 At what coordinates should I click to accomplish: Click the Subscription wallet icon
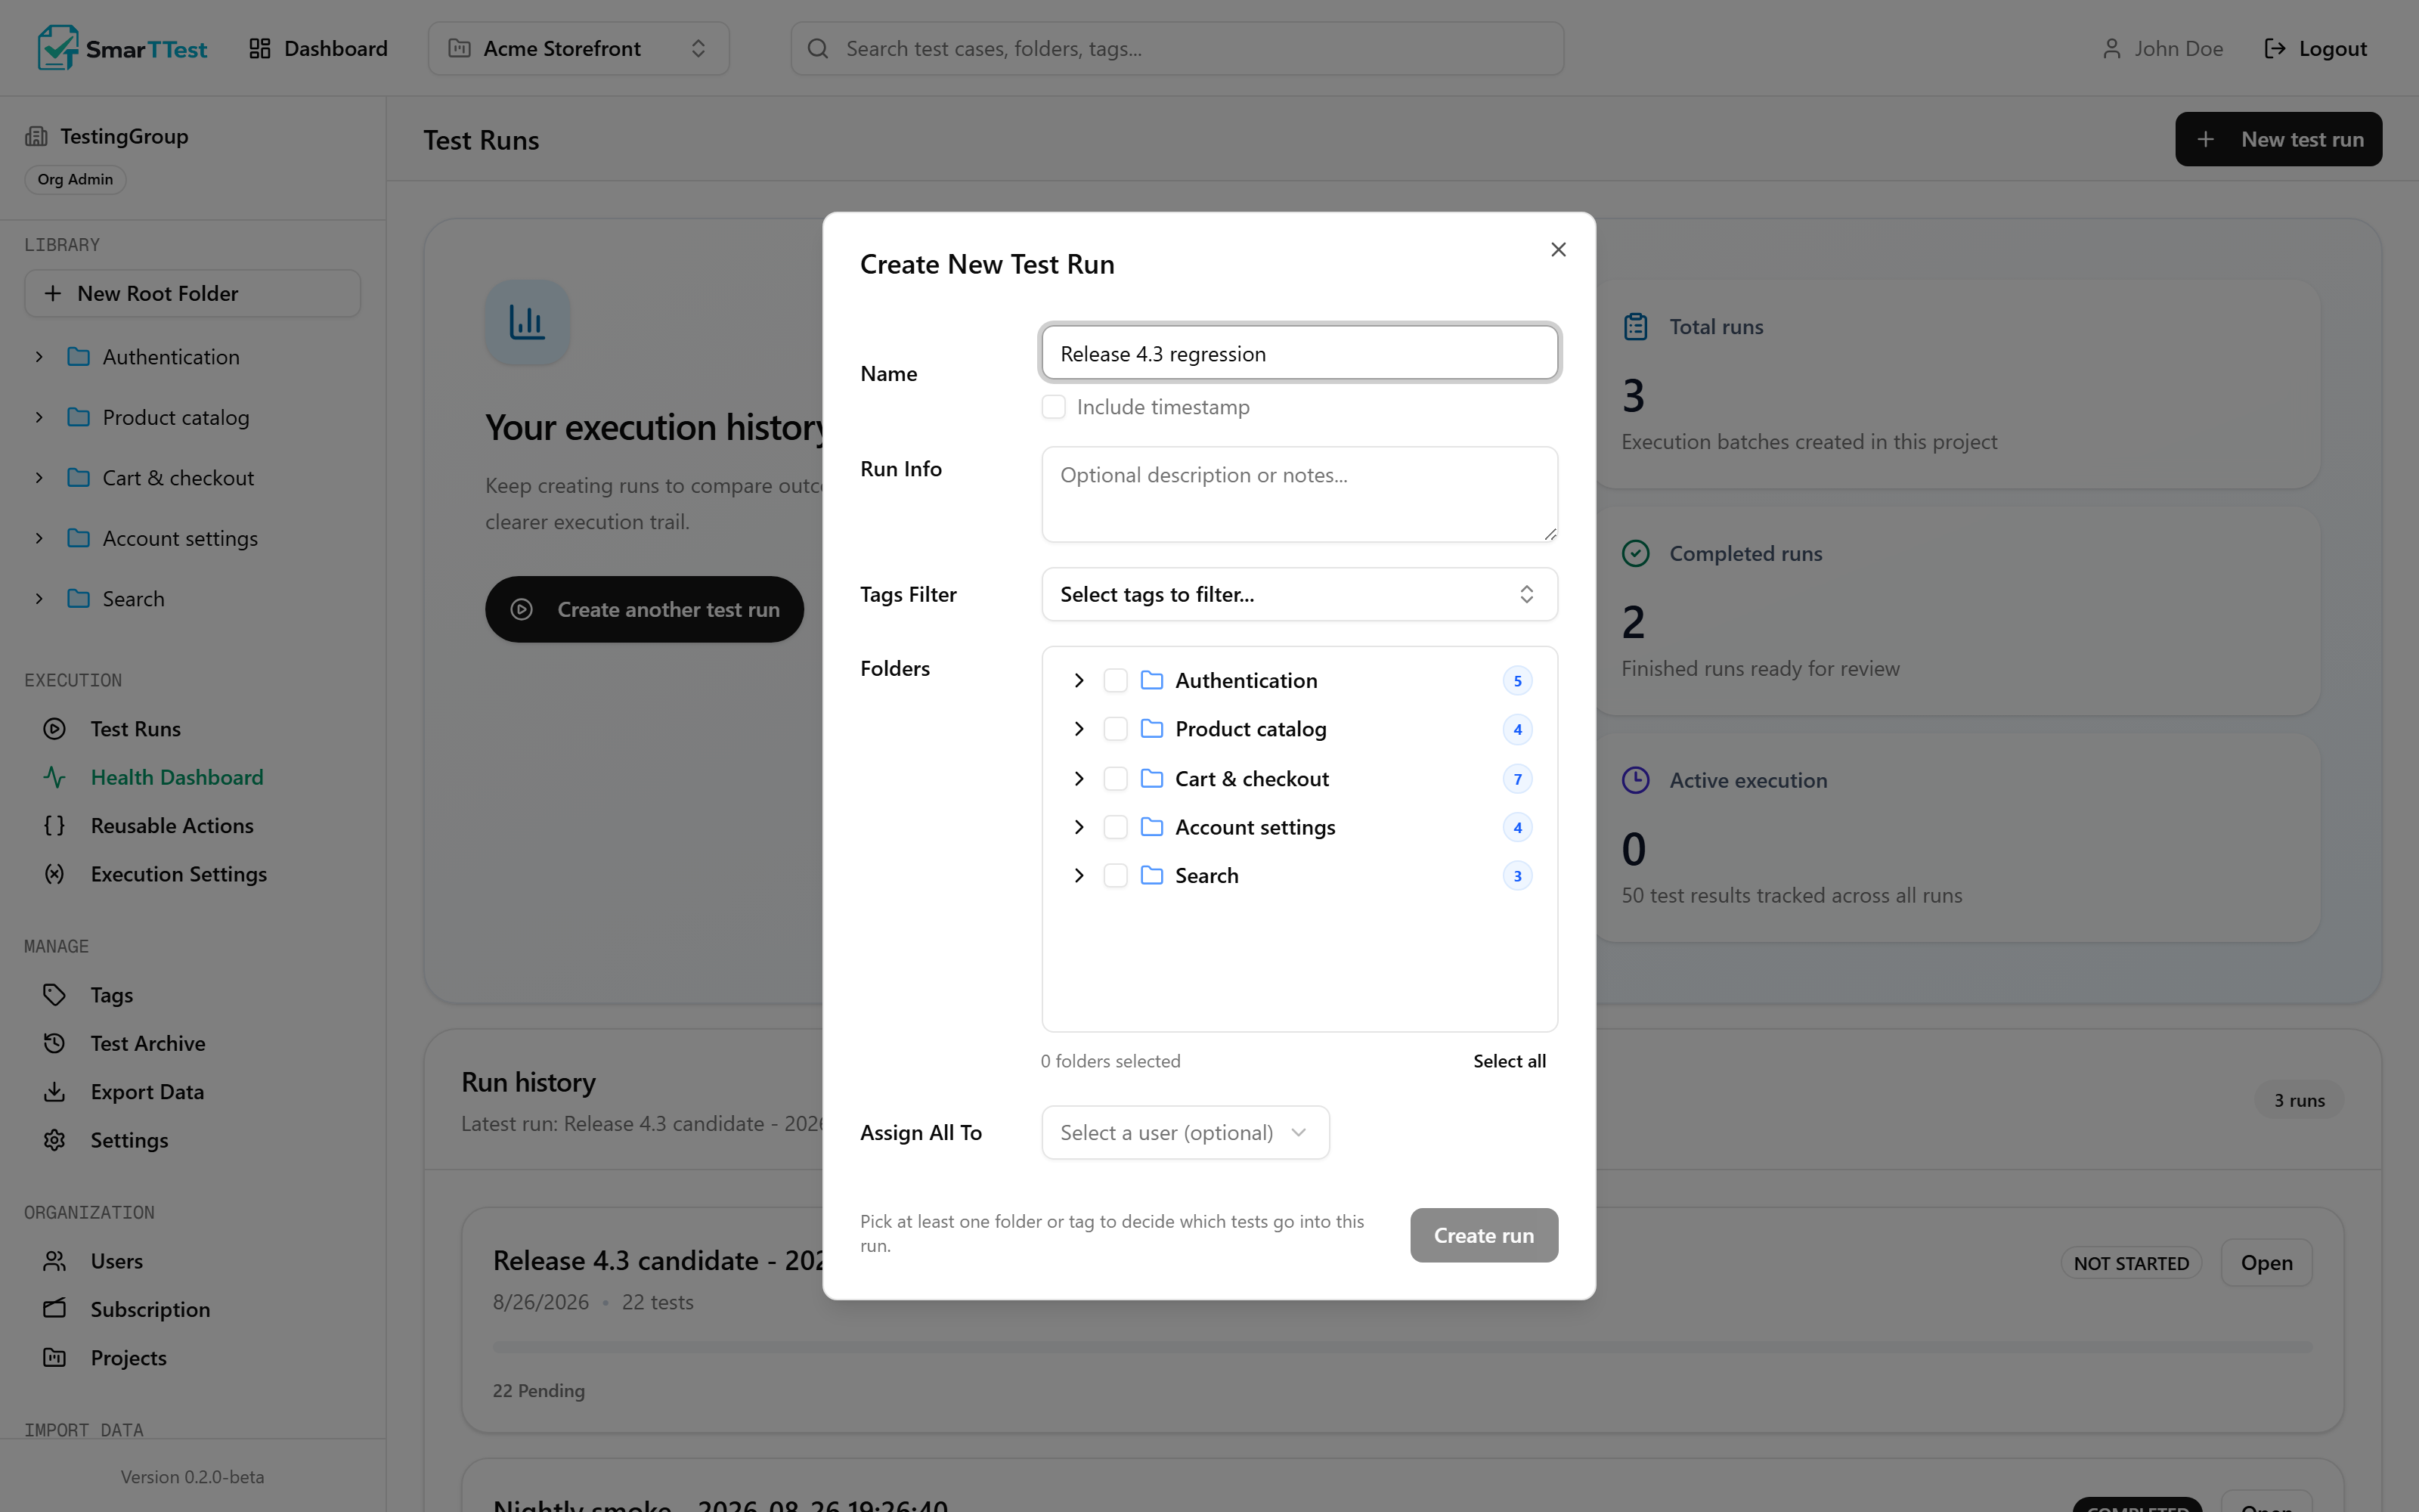click(55, 1309)
